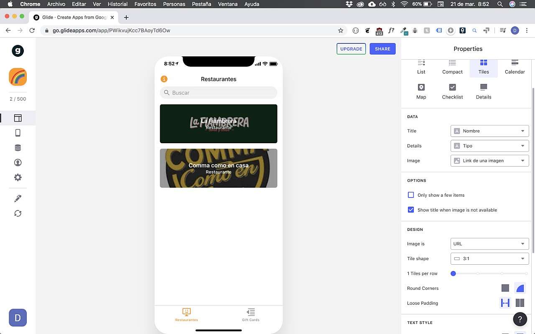The image size is (535, 334).
Task: Open the Tile shape 3:1 dropdown
Action: tap(489, 259)
